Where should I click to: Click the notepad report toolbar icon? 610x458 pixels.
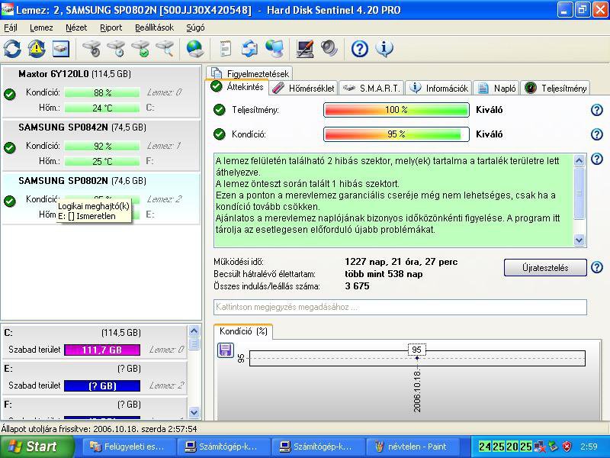coord(225,49)
